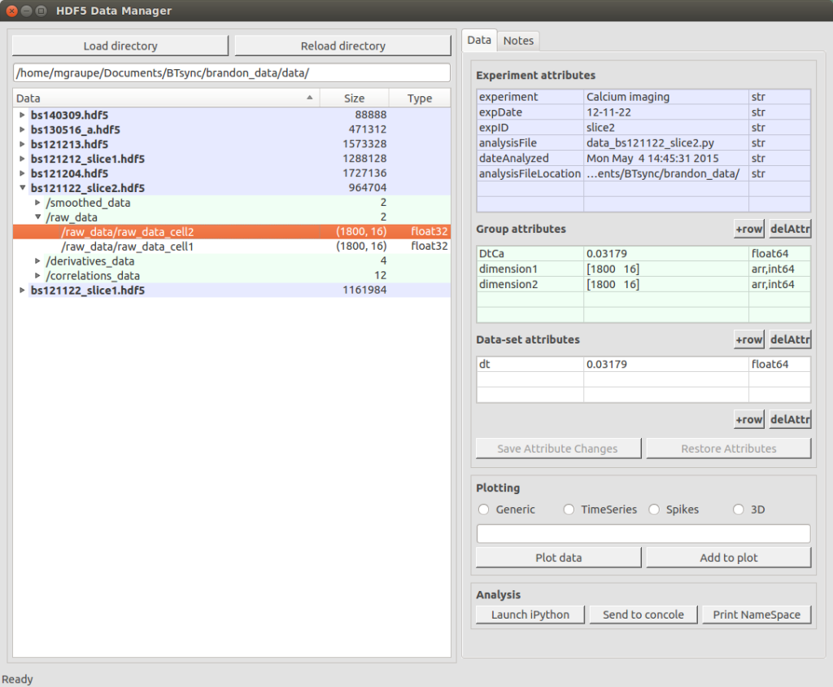The height and width of the screenshot is (687, 833).
Task: Select bs121213.hdf5 file row
Action: [232, 144]
